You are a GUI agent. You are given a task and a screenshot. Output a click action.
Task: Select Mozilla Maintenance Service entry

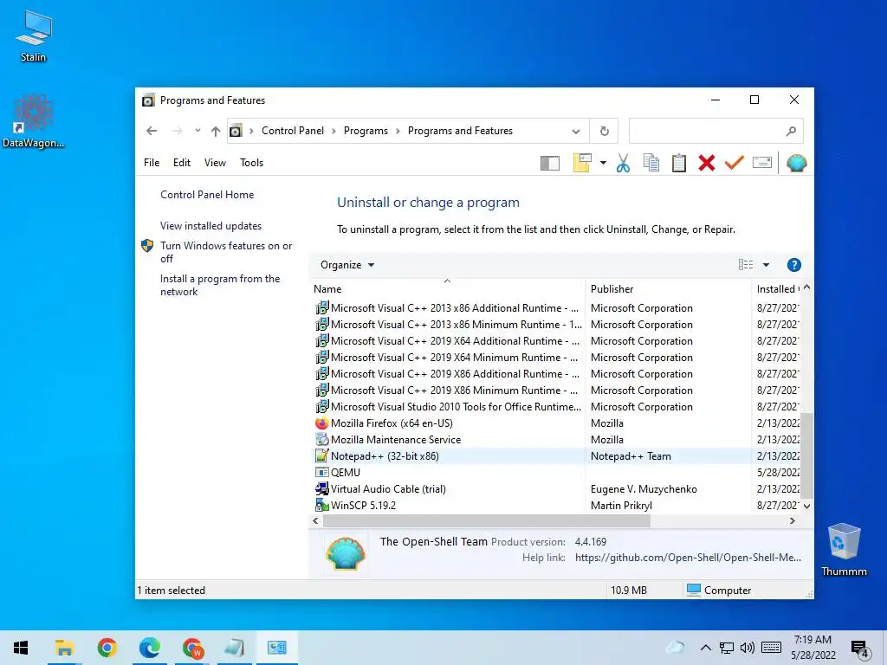coord(556,439)
